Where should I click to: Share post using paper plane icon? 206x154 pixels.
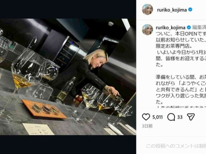[191, 117]
